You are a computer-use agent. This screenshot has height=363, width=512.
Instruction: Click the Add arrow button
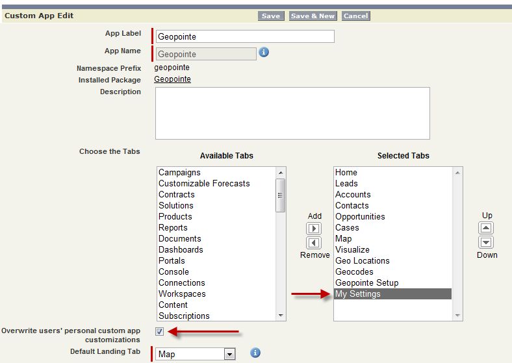click(x=314, y=229)
